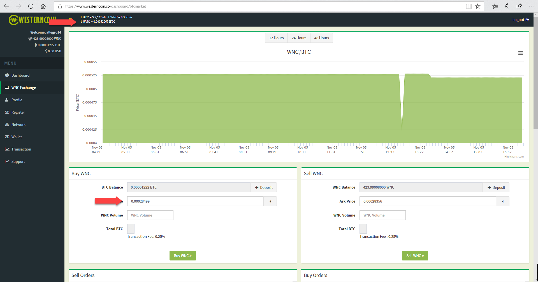The width and height of the screenshot is (538, 282).
Task: Submit order with Sell WNC button
Action: click(x=415, y=256)
